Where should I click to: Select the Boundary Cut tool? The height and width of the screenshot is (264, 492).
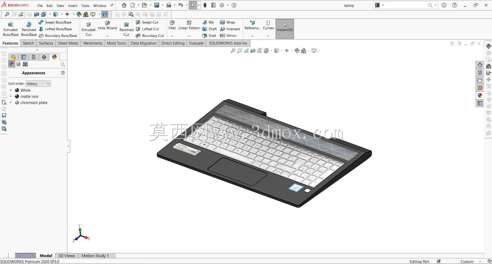tap(150, 36)
